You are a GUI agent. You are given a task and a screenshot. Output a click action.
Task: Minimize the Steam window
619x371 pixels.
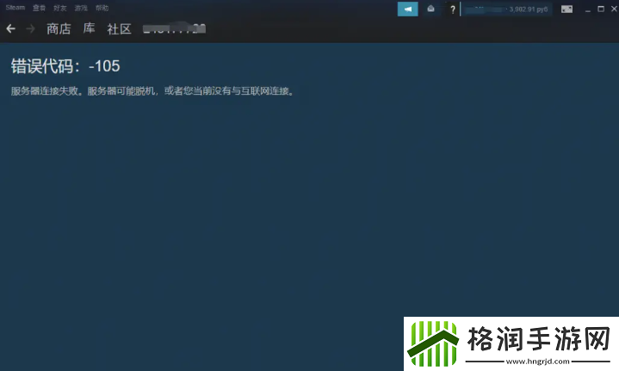pos(588,9)
